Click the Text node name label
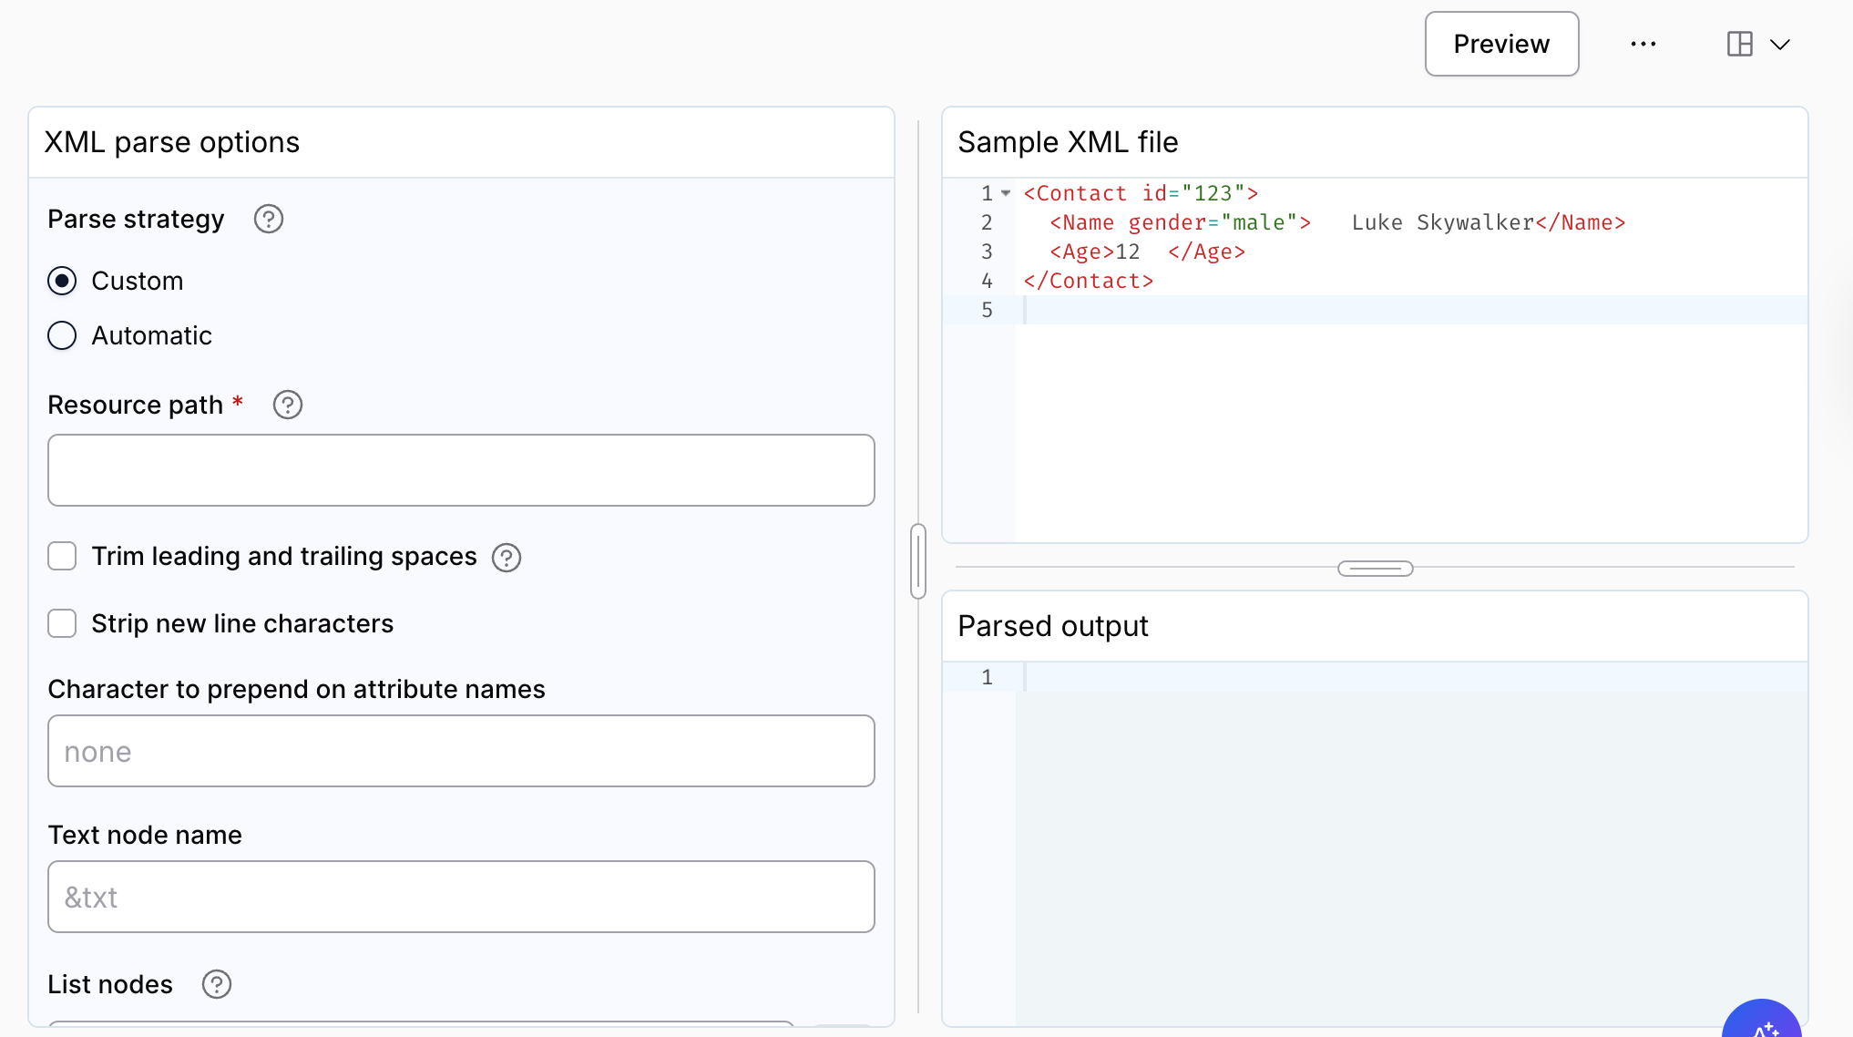The height and width of the screenshot is (1037, 1853). [x=145, y=835]
